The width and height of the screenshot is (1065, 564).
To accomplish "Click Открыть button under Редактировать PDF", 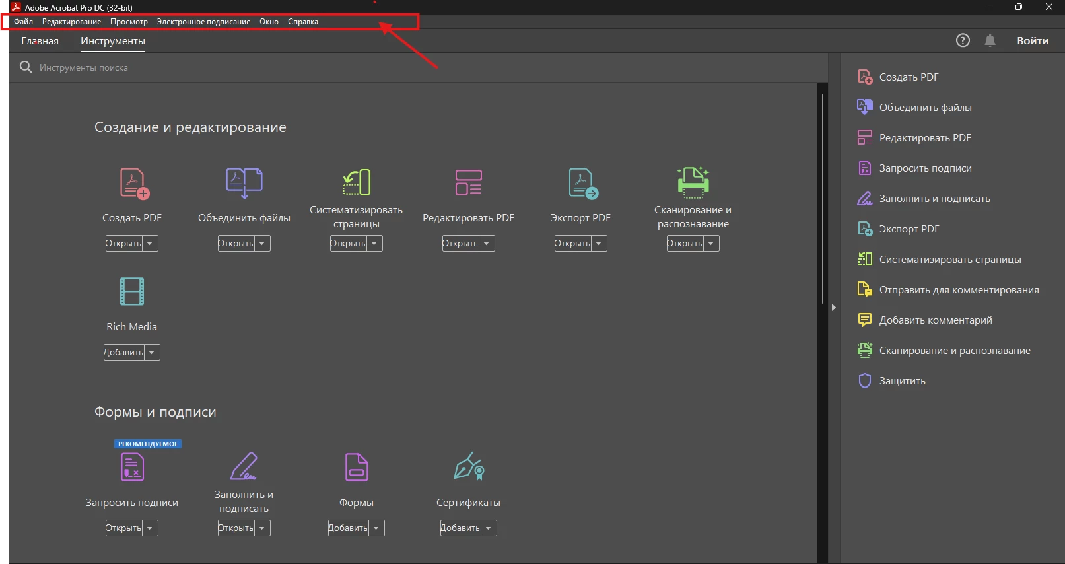I will [461, 244].
